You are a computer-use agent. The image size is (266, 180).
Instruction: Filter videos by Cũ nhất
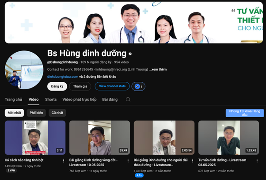click(57, 113)
